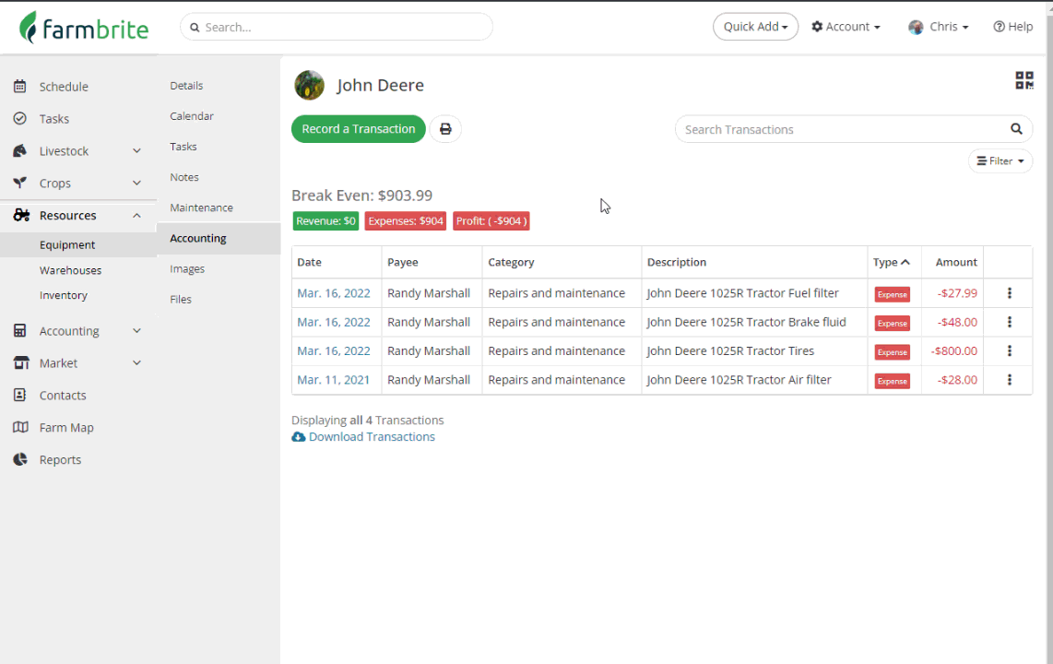Go to Inventory in sidebar
The image size is (1053, 664).
click(63, 295)
